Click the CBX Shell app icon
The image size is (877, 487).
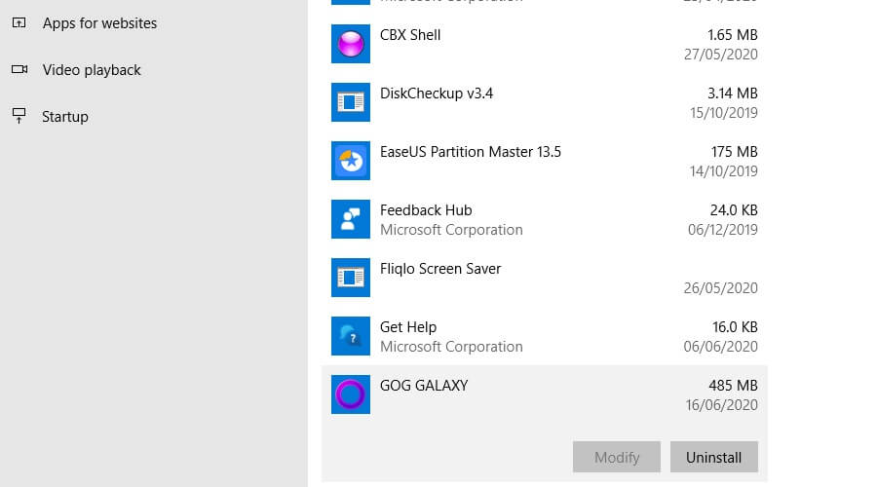pyautogui.click(x=351, y=44)
